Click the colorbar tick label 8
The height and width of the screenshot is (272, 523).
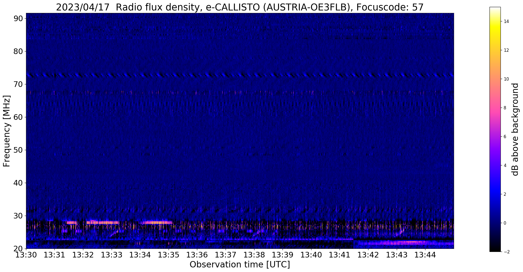point(504,108)
